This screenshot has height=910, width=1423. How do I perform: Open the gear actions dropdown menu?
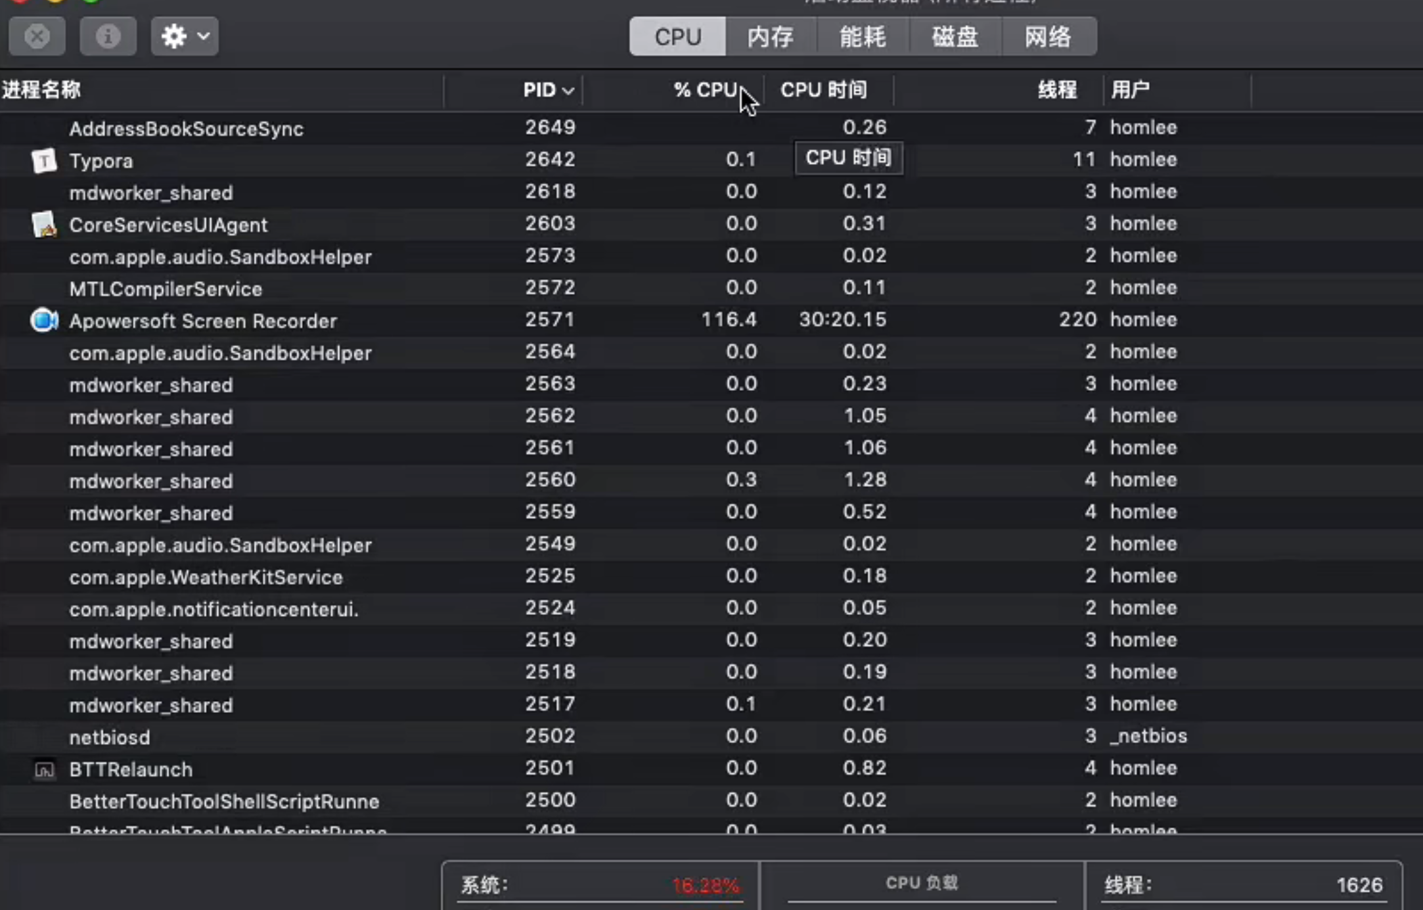185,36
